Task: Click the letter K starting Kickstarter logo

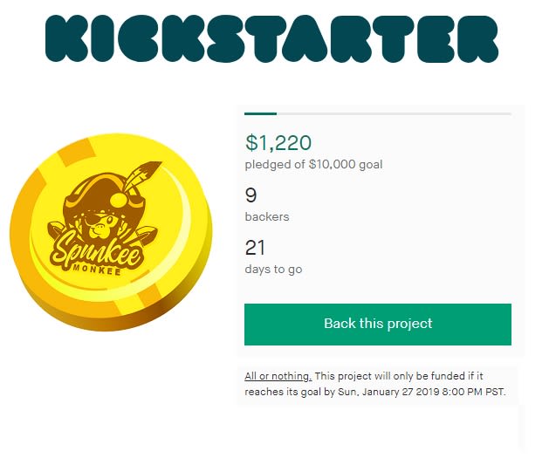Action: 67,38
